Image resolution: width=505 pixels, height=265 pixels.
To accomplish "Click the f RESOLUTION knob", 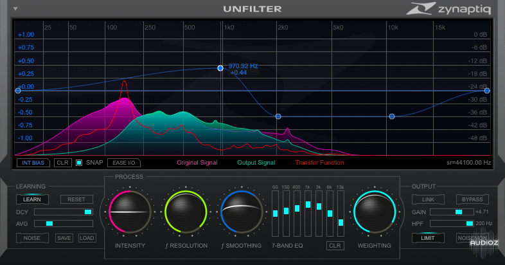I will 186,212.
